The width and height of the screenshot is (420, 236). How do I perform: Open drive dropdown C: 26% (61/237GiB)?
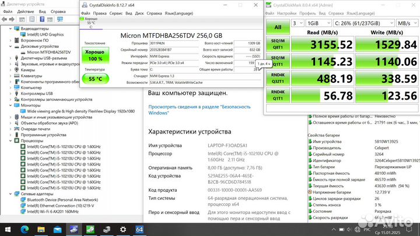click(x=364, y=23)
